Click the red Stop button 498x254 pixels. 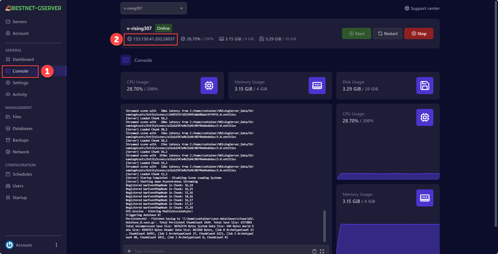[x=419, y=33]
